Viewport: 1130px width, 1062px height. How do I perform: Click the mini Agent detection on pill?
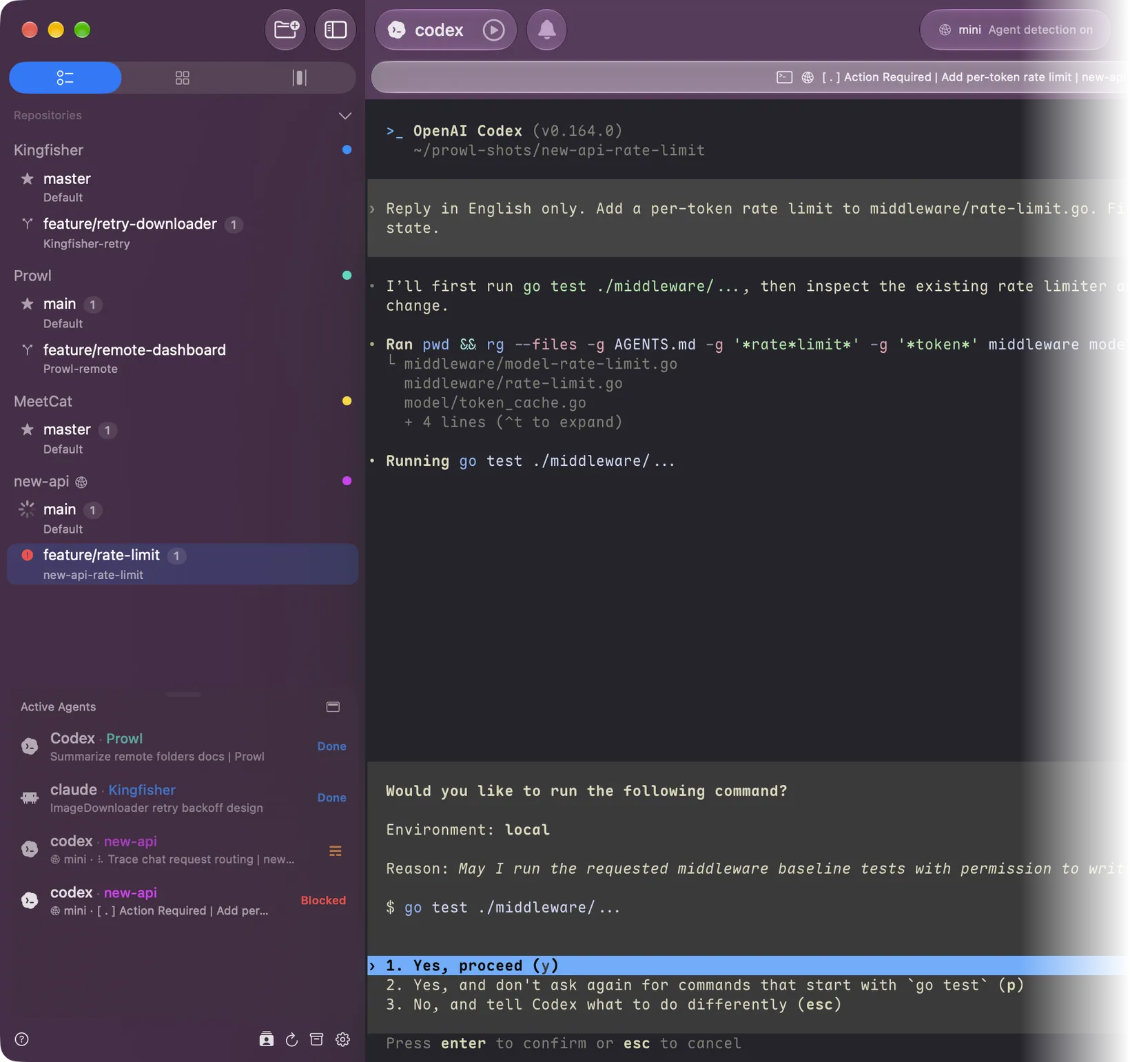[x=1016, y=30]
